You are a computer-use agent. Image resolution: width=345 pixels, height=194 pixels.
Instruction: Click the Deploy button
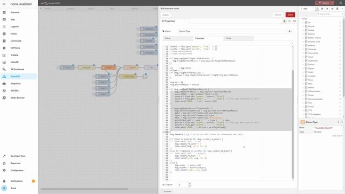[323, 3]
